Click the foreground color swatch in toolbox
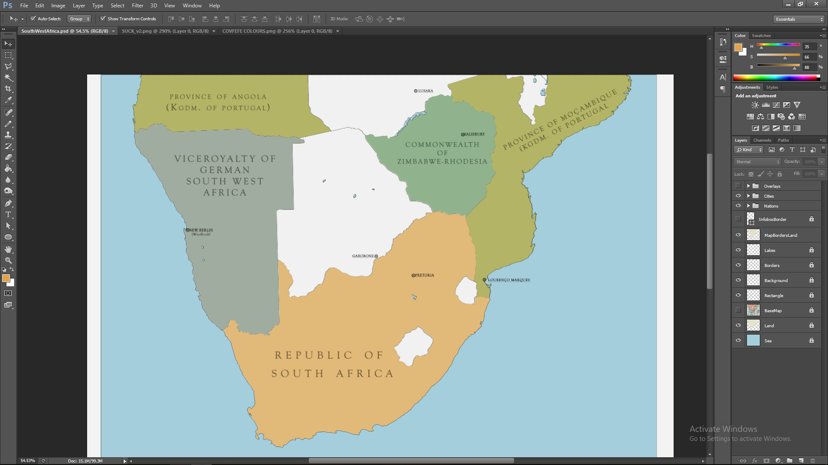The height and width of the screenshot is (465, 828). [x=6, y=279]
